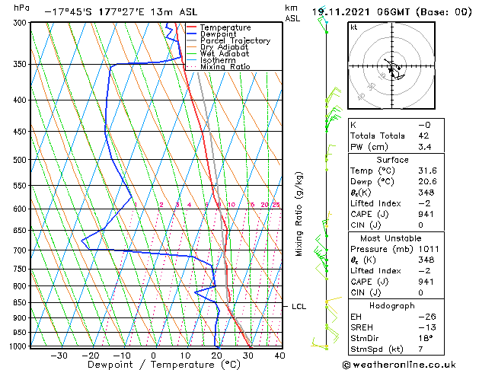
Task: Click the 500 hPa pressure axis label
Action: pos(20,160)
